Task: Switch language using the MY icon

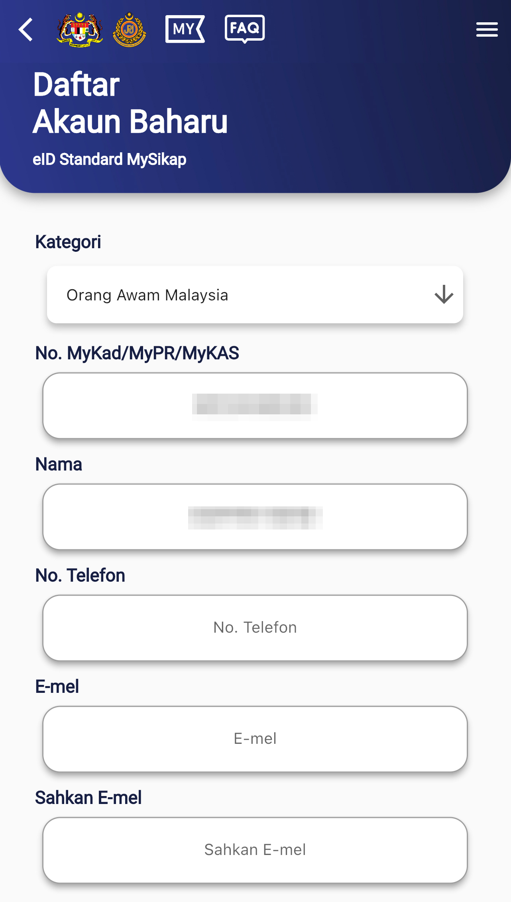Action: tap(185, 29)
